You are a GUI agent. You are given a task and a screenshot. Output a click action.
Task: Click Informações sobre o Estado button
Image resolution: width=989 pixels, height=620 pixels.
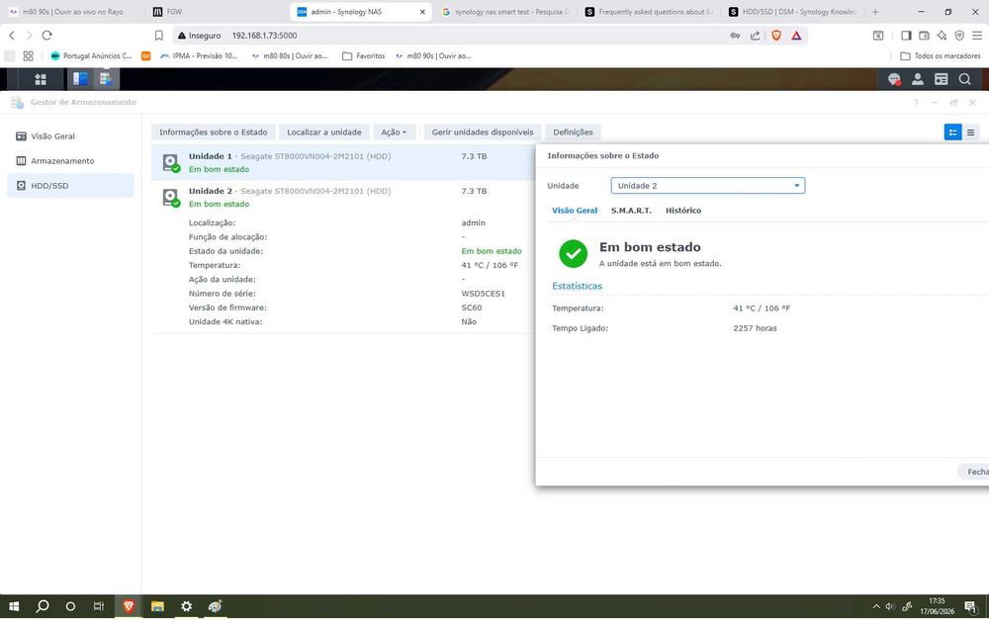[x=214, y=132]
